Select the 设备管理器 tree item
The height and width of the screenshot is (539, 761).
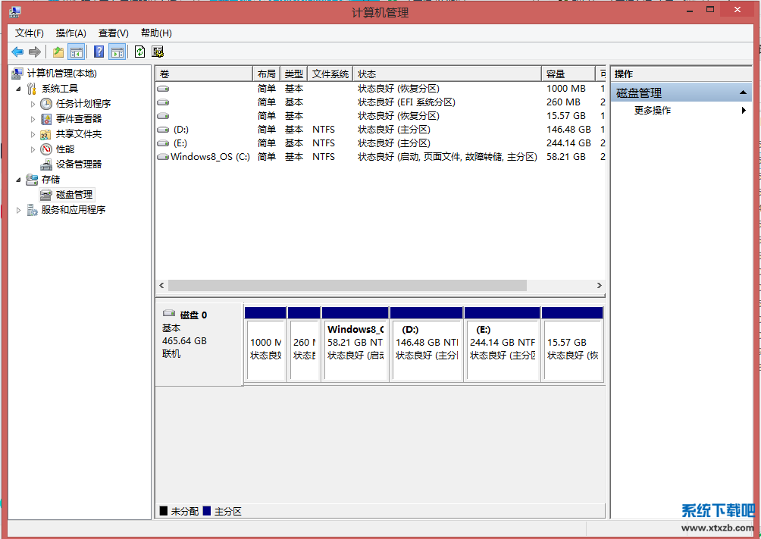78,164
